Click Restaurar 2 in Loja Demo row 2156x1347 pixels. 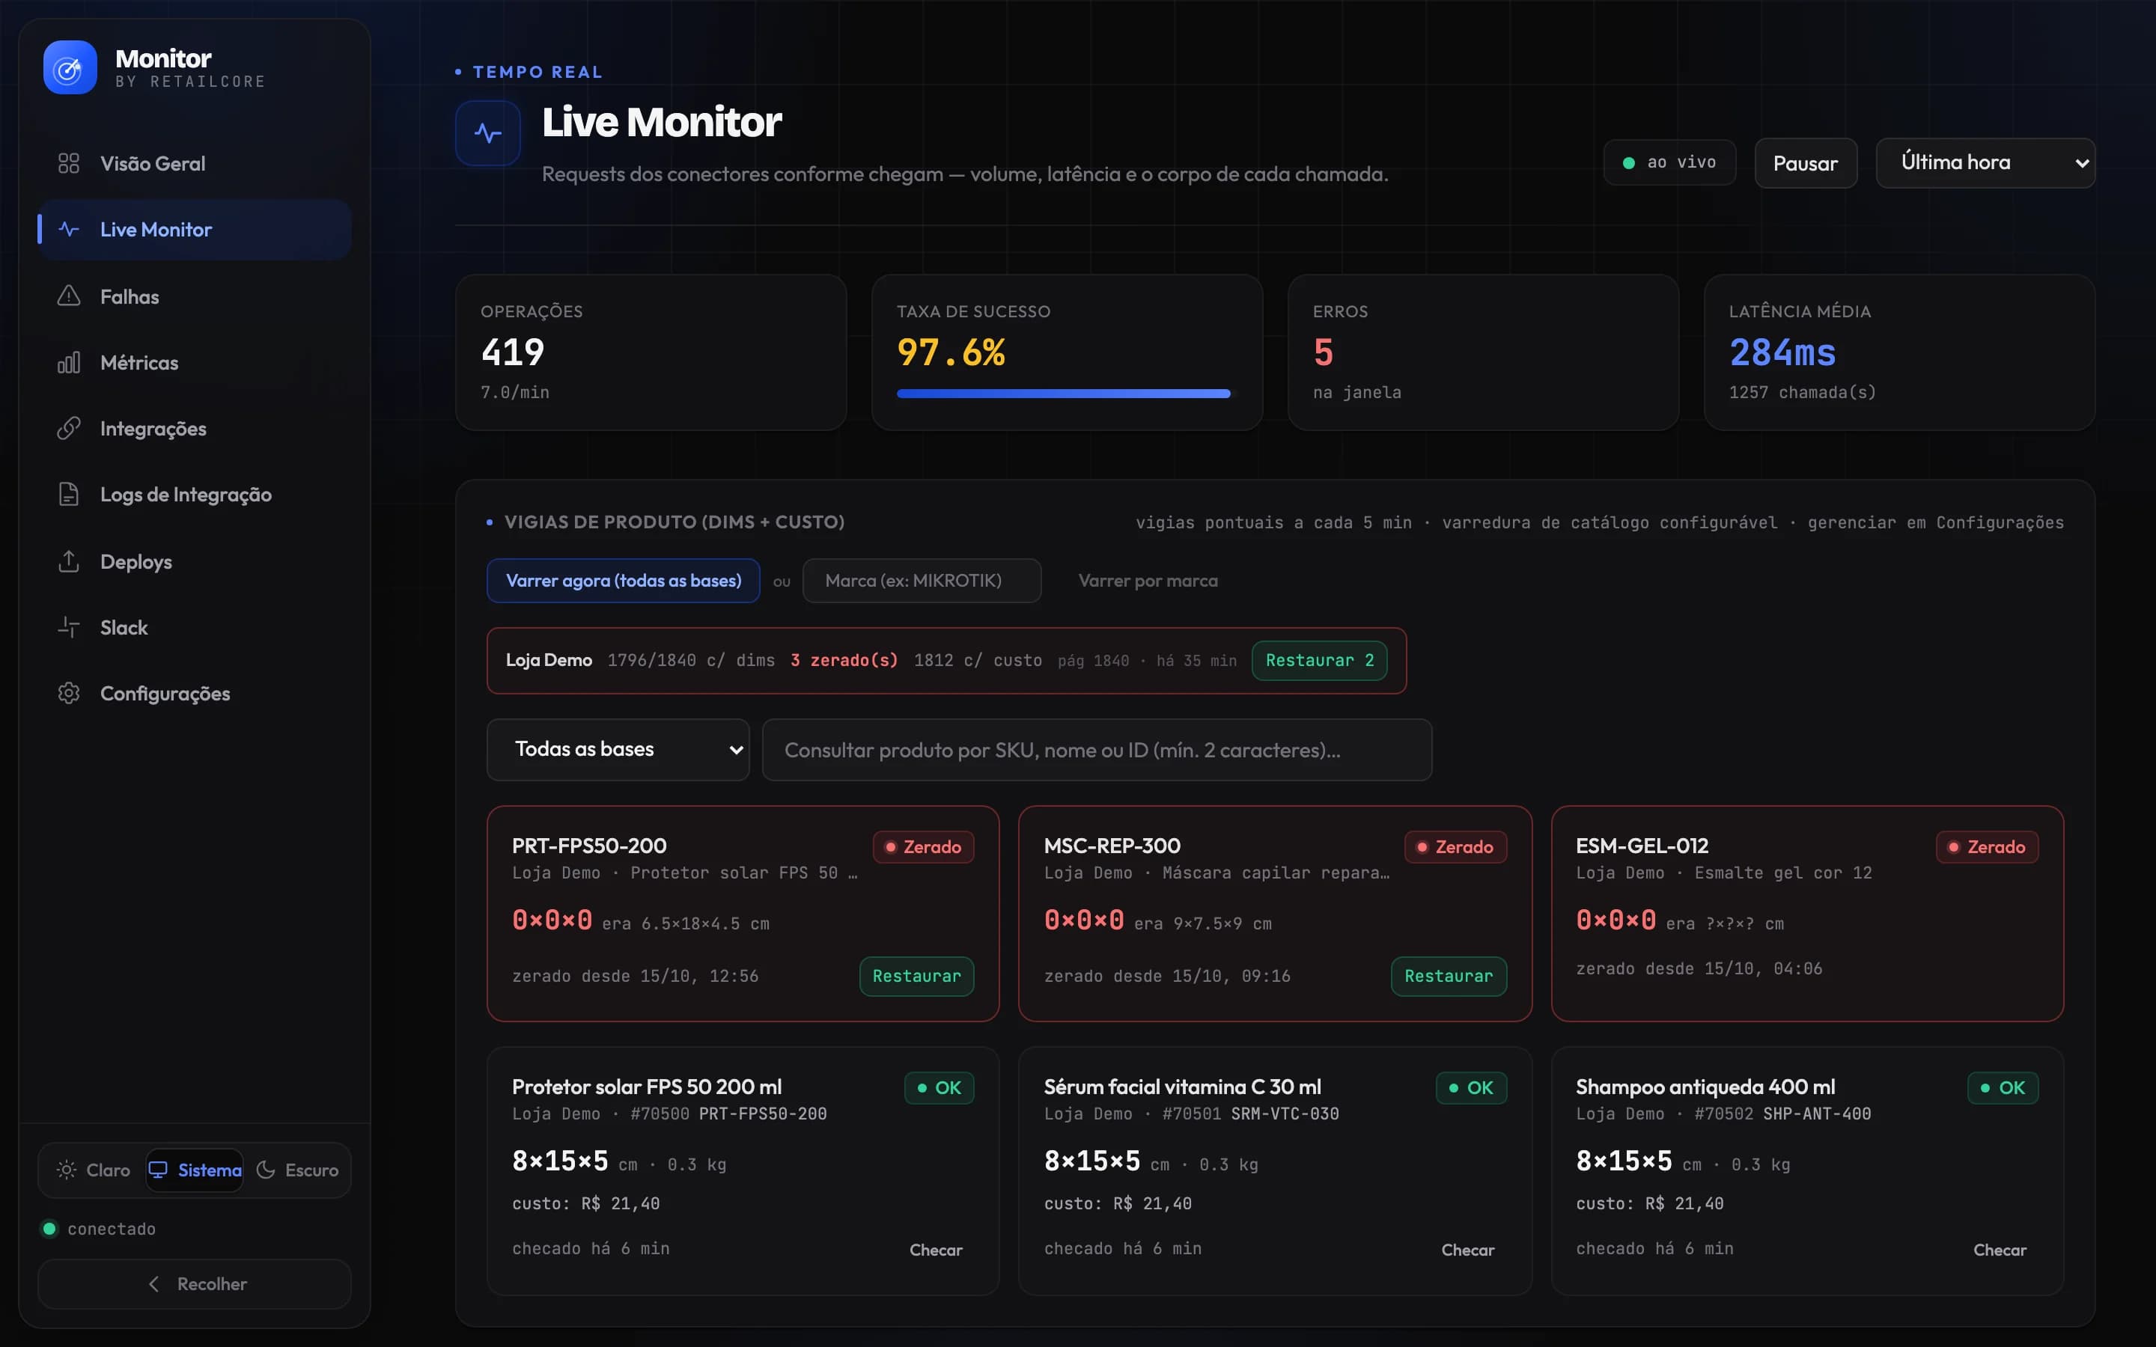pyautogui.click(x=1320, y=660)
